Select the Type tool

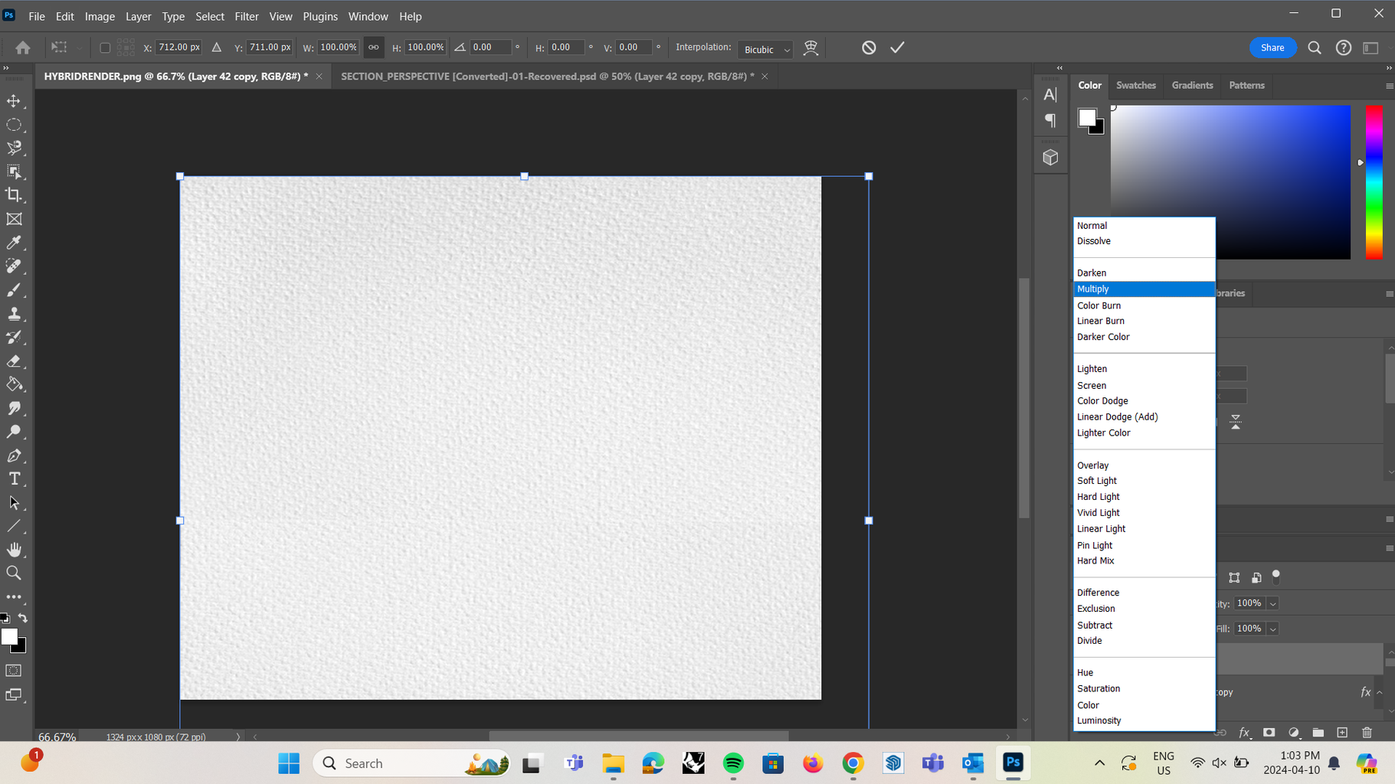[x=15, y=479]
